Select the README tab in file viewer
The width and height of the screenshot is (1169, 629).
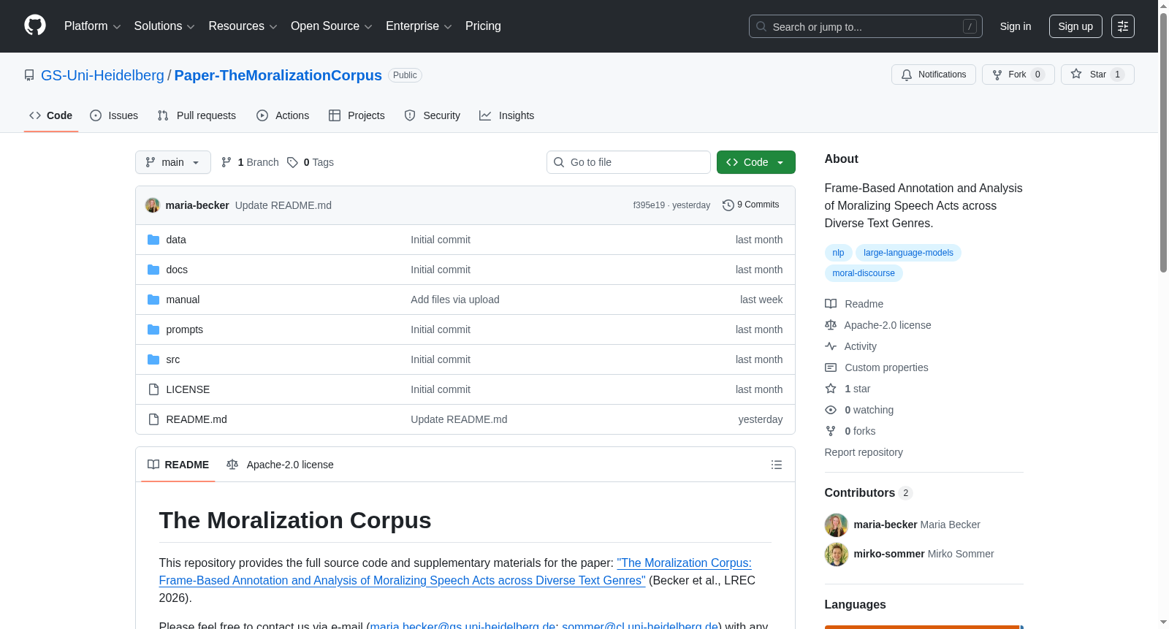[178, 465]
